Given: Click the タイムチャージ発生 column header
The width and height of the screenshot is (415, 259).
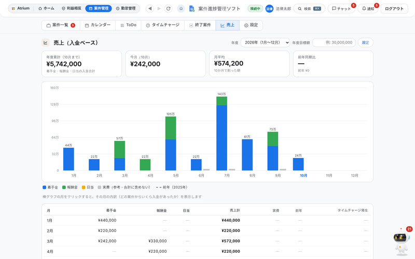Looking at the screenshot, I should point(353,210).
